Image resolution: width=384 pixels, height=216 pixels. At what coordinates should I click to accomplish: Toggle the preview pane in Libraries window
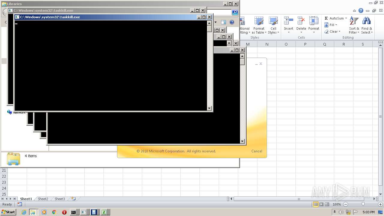pyautogui.click(x=223, y=22)
